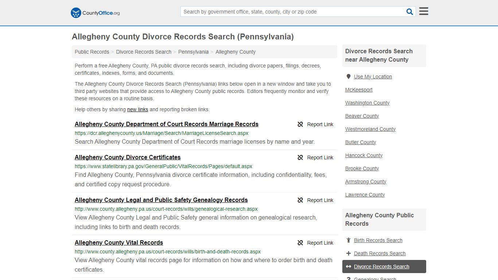Follow the 'new links' sharing link
The height and width of the screenshot is (280, 498).
click(137, 109)
